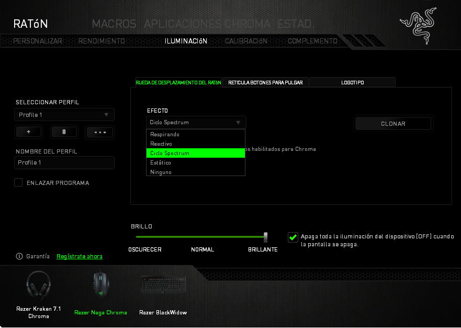Click the Nombre del Perfil text field
Viewport: 461px width, 328px height.
click(x=64, y=162)
